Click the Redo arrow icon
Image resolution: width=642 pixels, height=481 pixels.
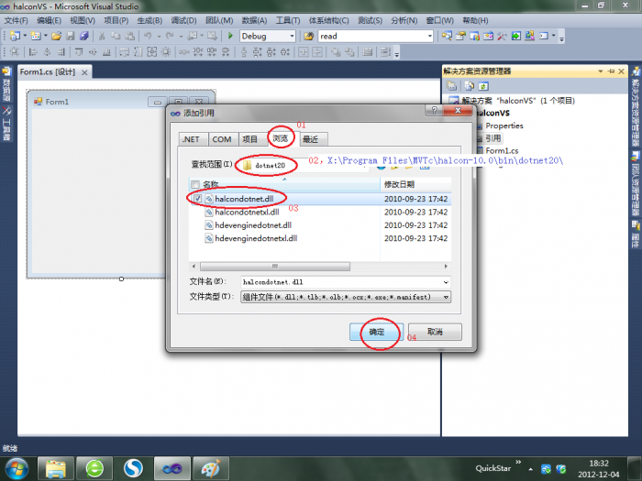(170, 36)
